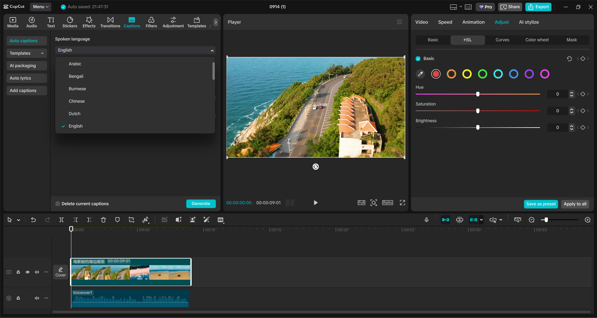Click the Apply to all button
597x318 pixels.
(575, 204)
